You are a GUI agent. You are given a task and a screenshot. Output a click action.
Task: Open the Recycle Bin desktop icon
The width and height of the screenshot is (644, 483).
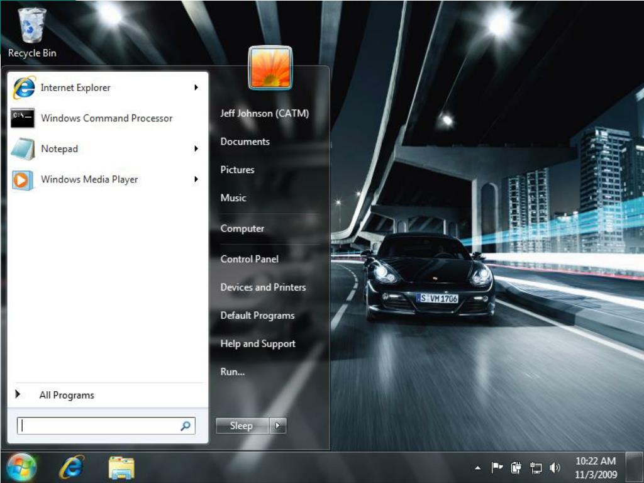pyautogui.click(x=31, y=33)
